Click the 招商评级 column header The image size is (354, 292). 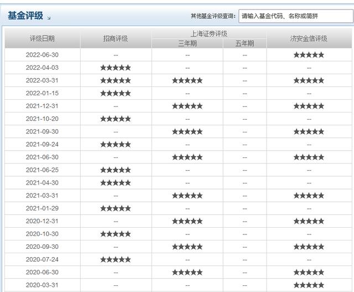click(116, 38)
